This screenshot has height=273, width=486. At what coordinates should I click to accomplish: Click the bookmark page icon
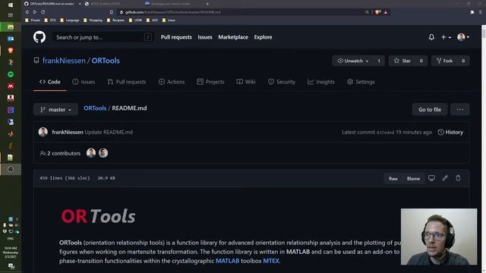[112, 12]
